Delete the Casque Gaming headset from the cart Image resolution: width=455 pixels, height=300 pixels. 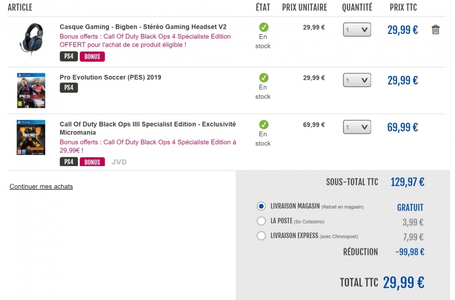pyautogui.click(x=435, y=30)
